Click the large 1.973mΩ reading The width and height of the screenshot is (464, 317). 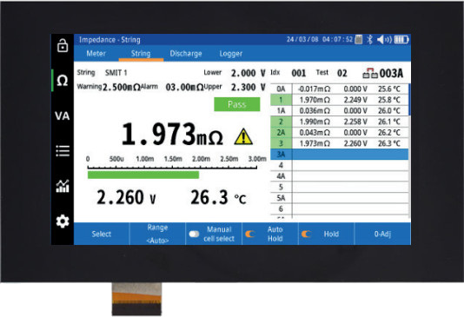coord(172,135)
